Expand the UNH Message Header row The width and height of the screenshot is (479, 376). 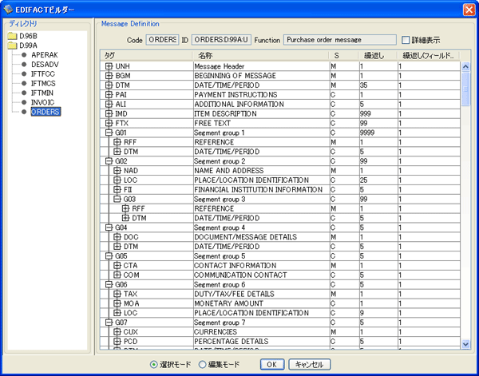tap(109, 66)
